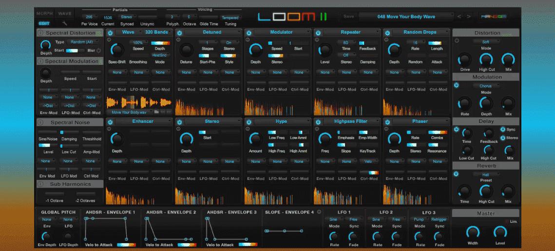
Task: Click the preset name 048 Move Your Body Wave
Action: point(405,17)
